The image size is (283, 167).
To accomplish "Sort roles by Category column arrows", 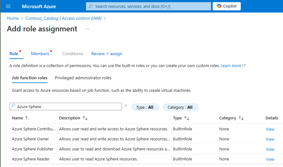I will (x=241, y=118).
